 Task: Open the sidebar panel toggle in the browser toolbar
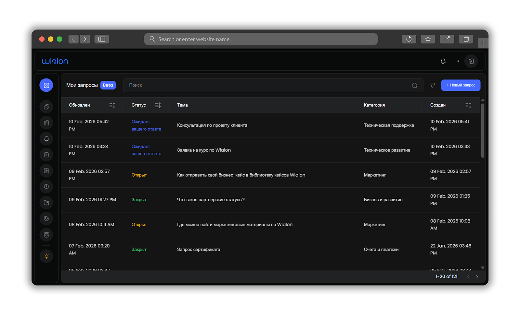pos(102,39)
